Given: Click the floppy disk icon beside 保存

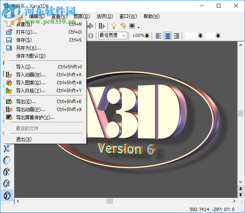Looking at the screenshot, I should click(x=9, y=40).
